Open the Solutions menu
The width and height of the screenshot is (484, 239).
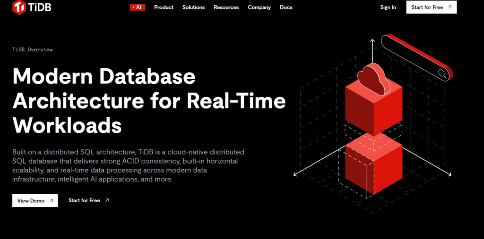point(193,7)
